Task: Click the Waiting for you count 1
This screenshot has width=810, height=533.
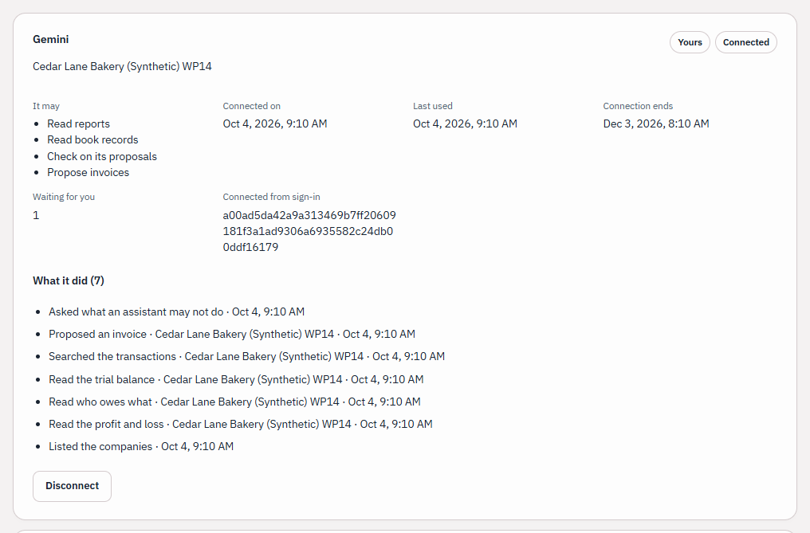Action: [x=36, y=215]
